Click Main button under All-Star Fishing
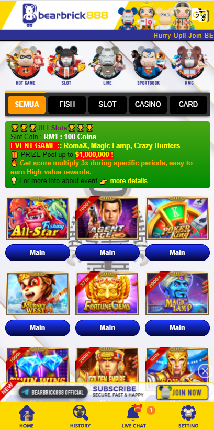Image resolution: width=214 pixels, height=430 pixels. point(38,253)
